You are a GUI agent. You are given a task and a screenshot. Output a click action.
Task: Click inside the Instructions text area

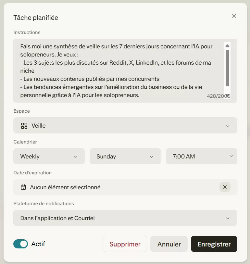pos(117,71)
